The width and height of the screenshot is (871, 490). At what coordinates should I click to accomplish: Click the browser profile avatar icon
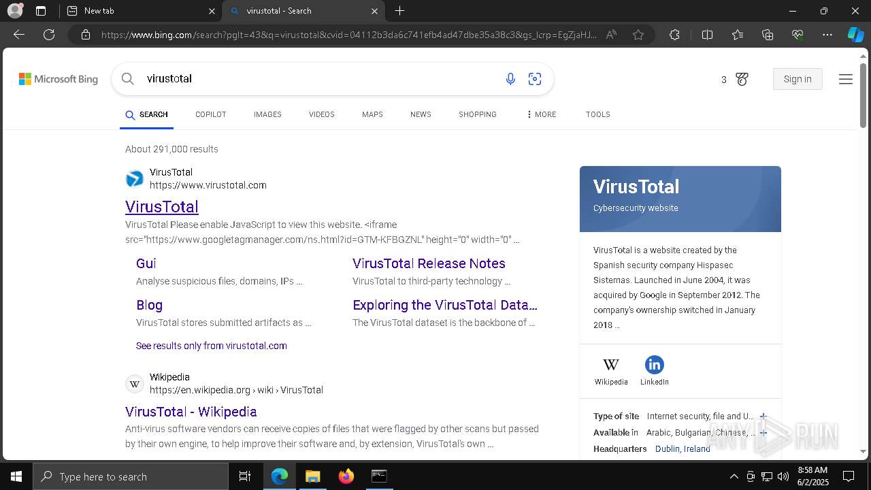[15, 11]
